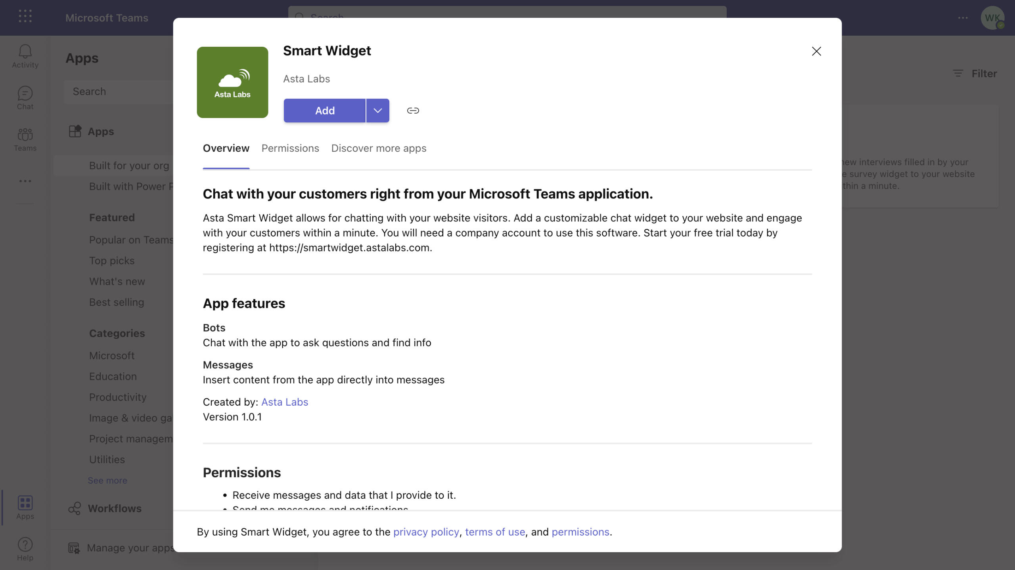1015x570 pixels.
Task: Select Built with Power Platform item
Action: pos(131,186)
